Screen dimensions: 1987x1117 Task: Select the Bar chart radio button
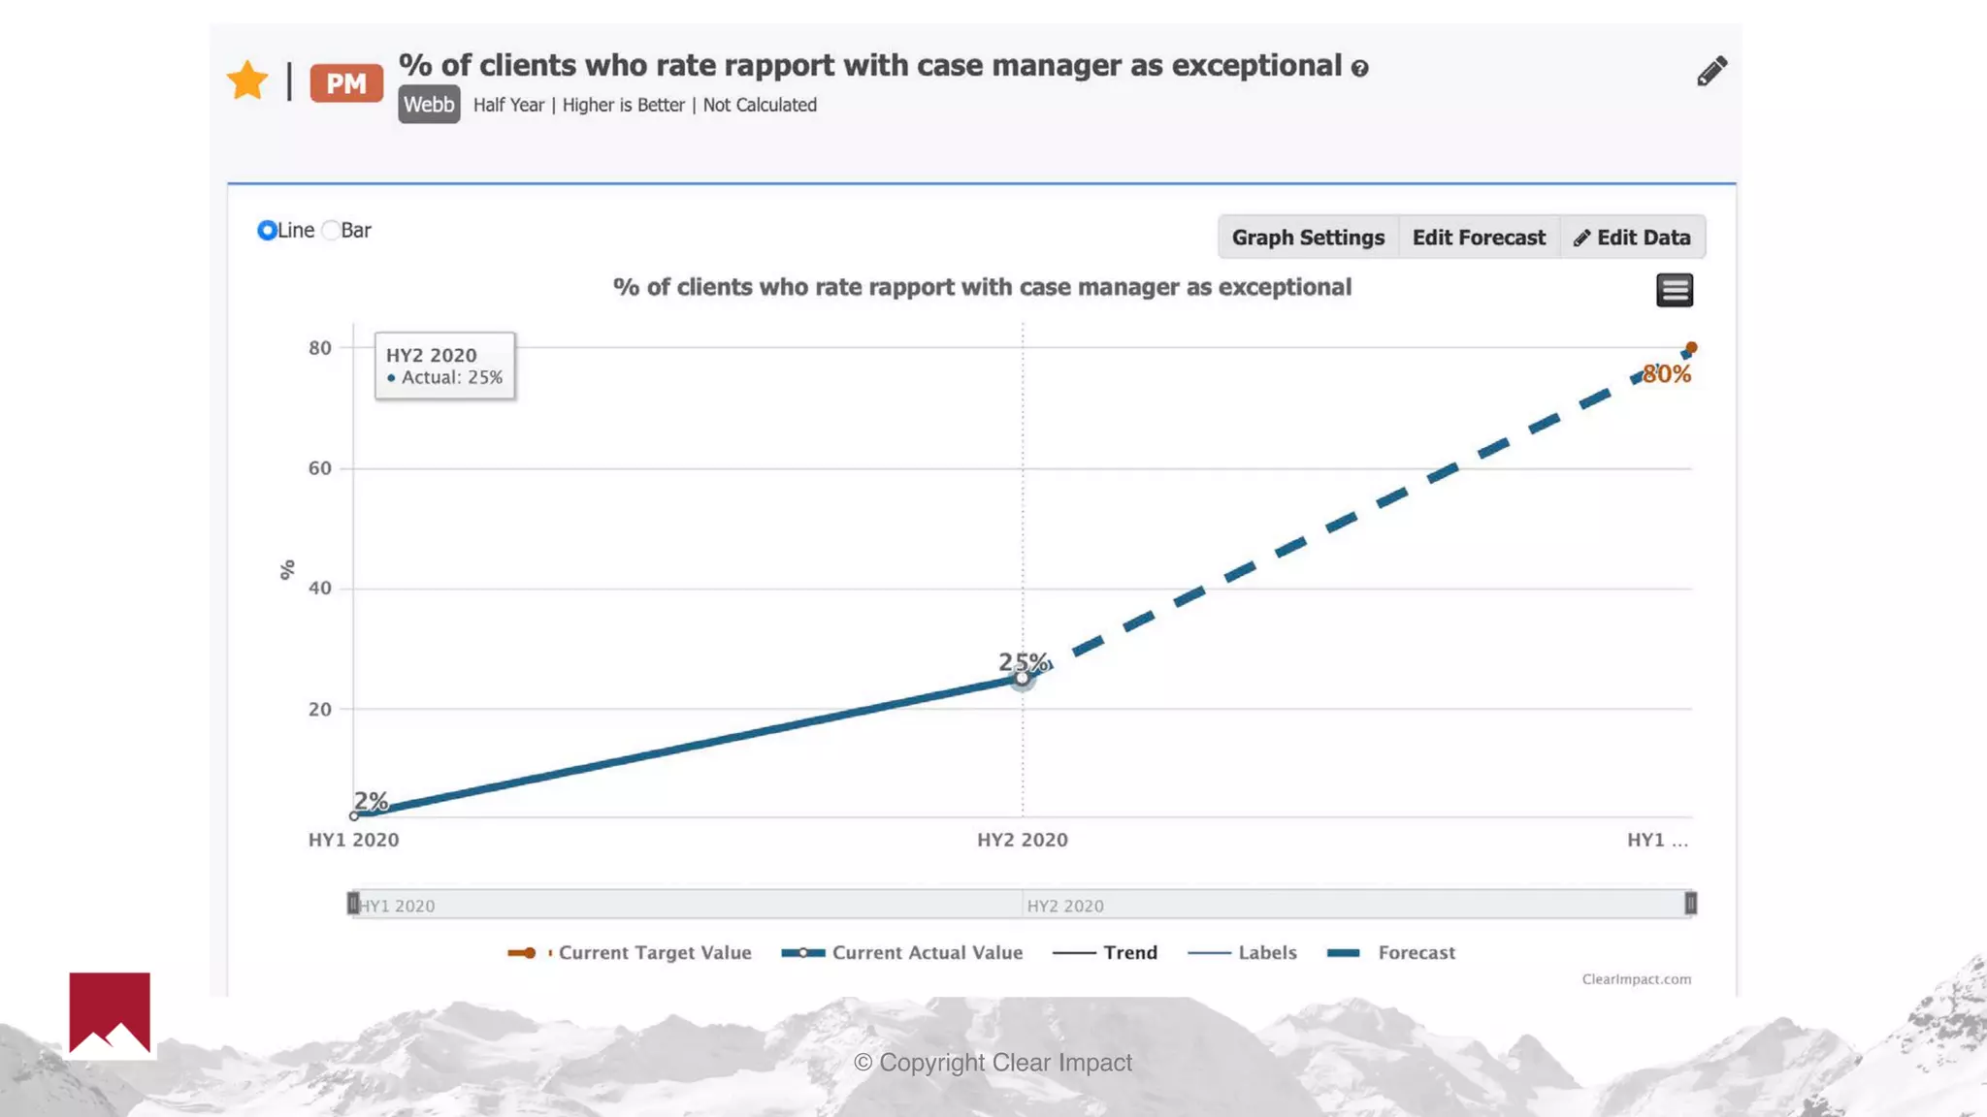[x=332, y=231]
